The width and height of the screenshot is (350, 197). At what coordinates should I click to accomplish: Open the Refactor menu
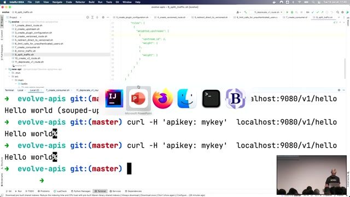80,2
